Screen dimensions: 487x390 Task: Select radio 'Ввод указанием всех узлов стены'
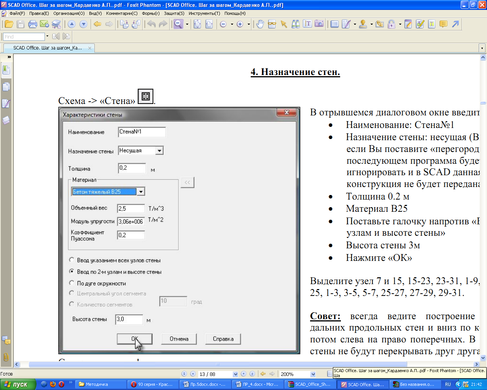[72, 260]
